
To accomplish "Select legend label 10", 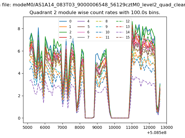I will point(107,32).
